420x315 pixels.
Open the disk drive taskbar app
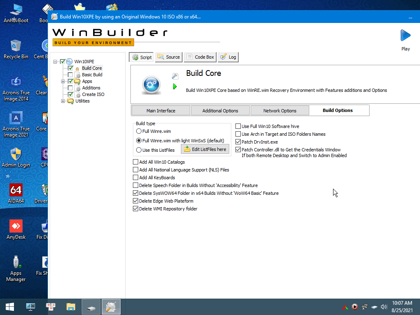pos(91,307)
